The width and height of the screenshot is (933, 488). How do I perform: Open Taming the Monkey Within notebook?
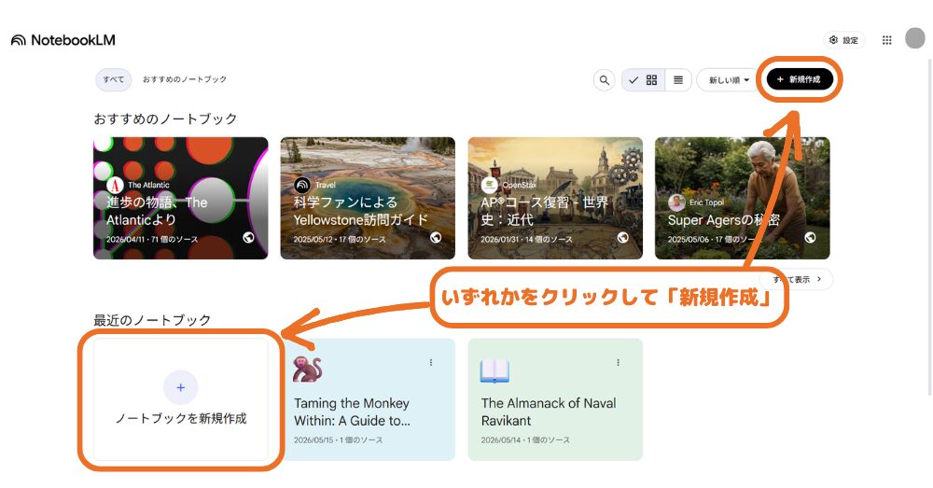(x=368, y=399)
